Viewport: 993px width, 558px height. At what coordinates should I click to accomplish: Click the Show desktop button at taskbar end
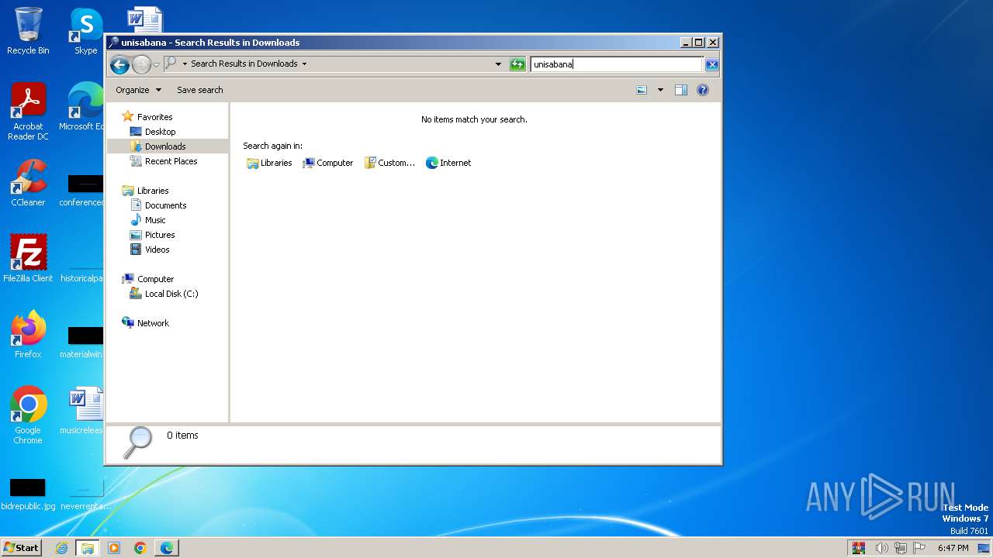click(985, 548)
